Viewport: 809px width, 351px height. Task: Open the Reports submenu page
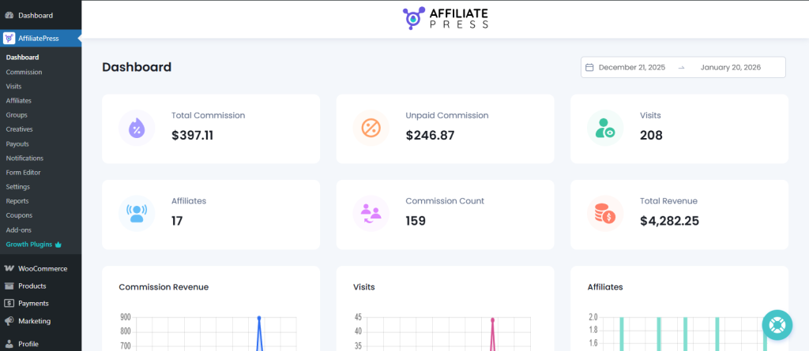(x=17, y=201)
